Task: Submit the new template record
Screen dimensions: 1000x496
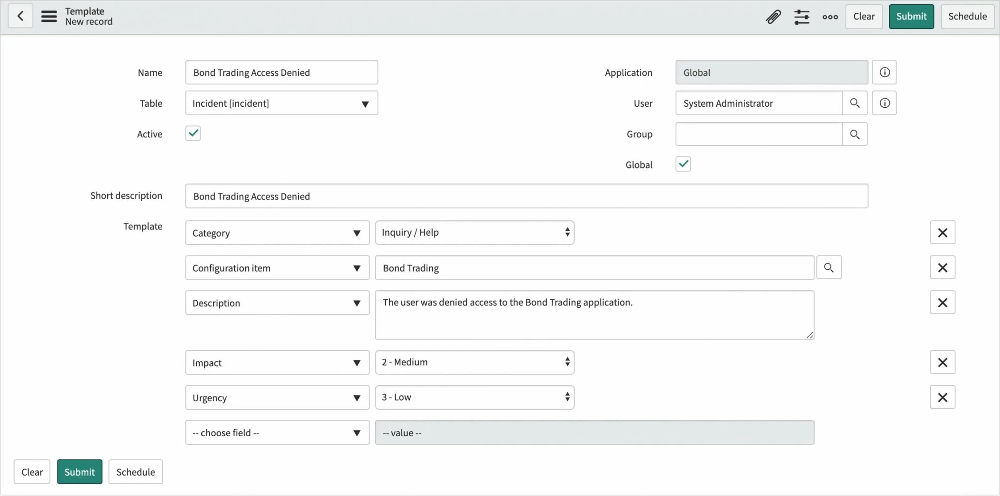Action: pyautogui.click(x=911, y=16)
